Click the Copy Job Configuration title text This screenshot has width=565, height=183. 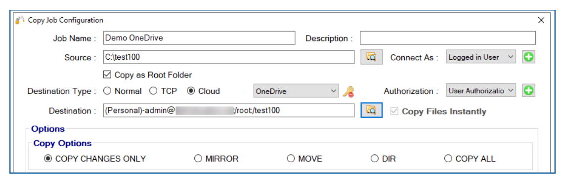66,20
